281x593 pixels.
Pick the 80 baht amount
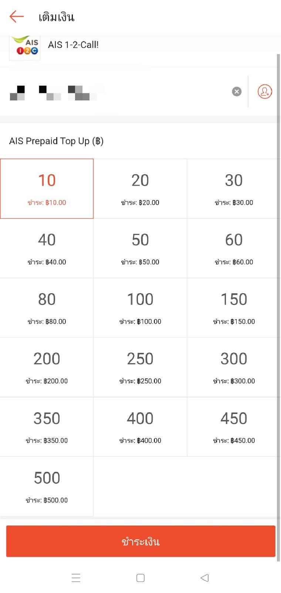pos(47,308)
